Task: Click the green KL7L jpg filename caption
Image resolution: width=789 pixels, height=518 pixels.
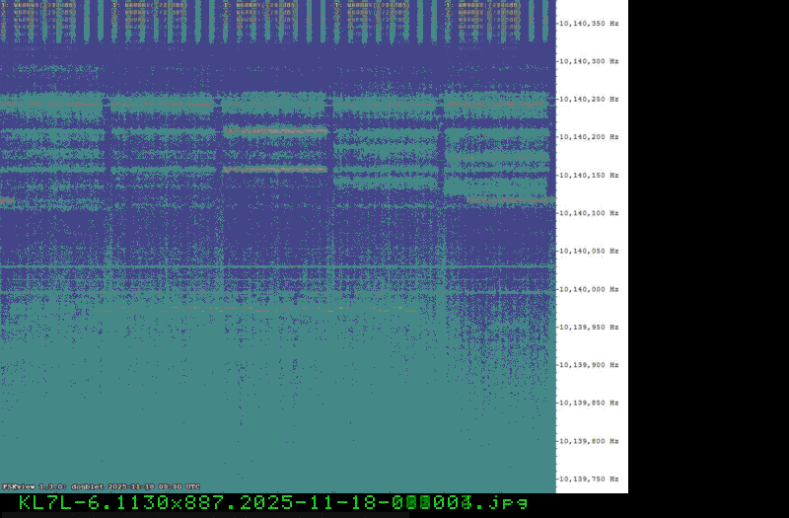Action: click(x=273, y=502)
